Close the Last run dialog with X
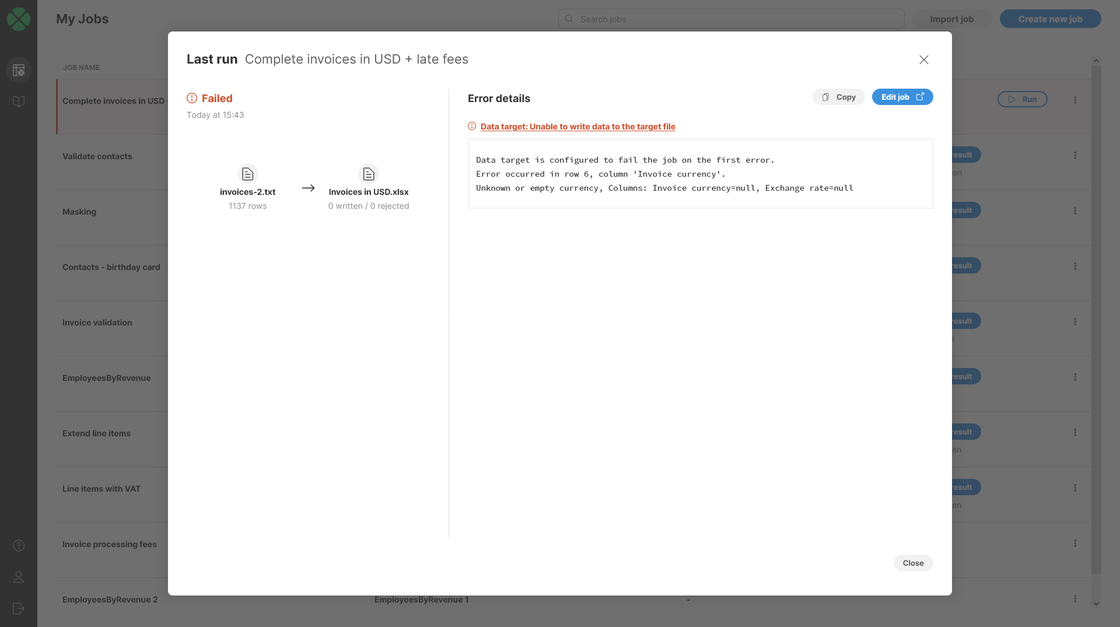The width and height of the screenshot is (1120, 627). click(x=923, y=59)
